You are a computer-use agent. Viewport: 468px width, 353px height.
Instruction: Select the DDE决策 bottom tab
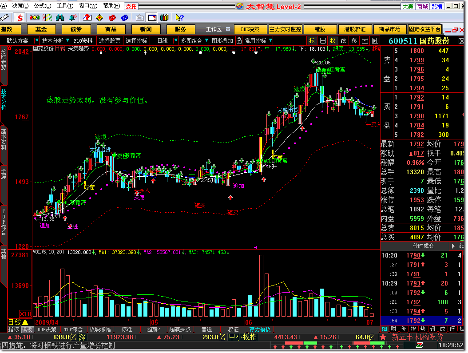click(47, 329)
